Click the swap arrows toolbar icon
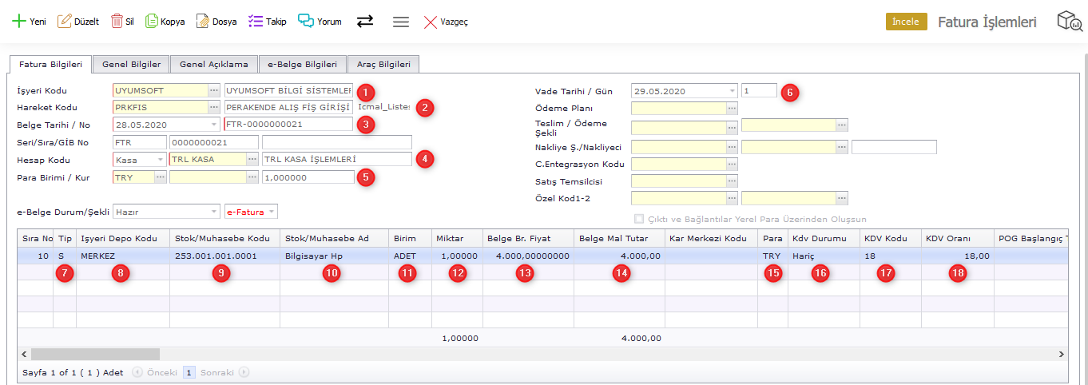The width and height of the screenshot is (1088, 385). 365,22
